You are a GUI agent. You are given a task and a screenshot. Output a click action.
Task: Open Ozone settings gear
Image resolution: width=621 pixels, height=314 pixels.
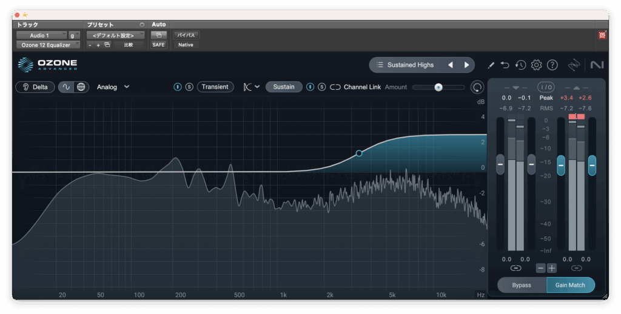coord(536,65)
